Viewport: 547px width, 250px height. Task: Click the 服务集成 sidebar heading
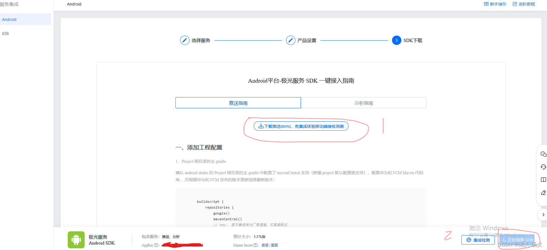(x=9, y=4)
